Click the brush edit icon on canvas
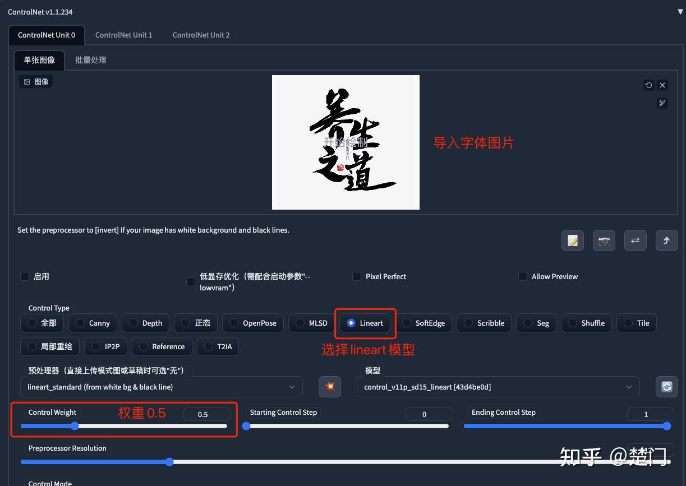Screen dimensions: 686x486 pos(662,103)
